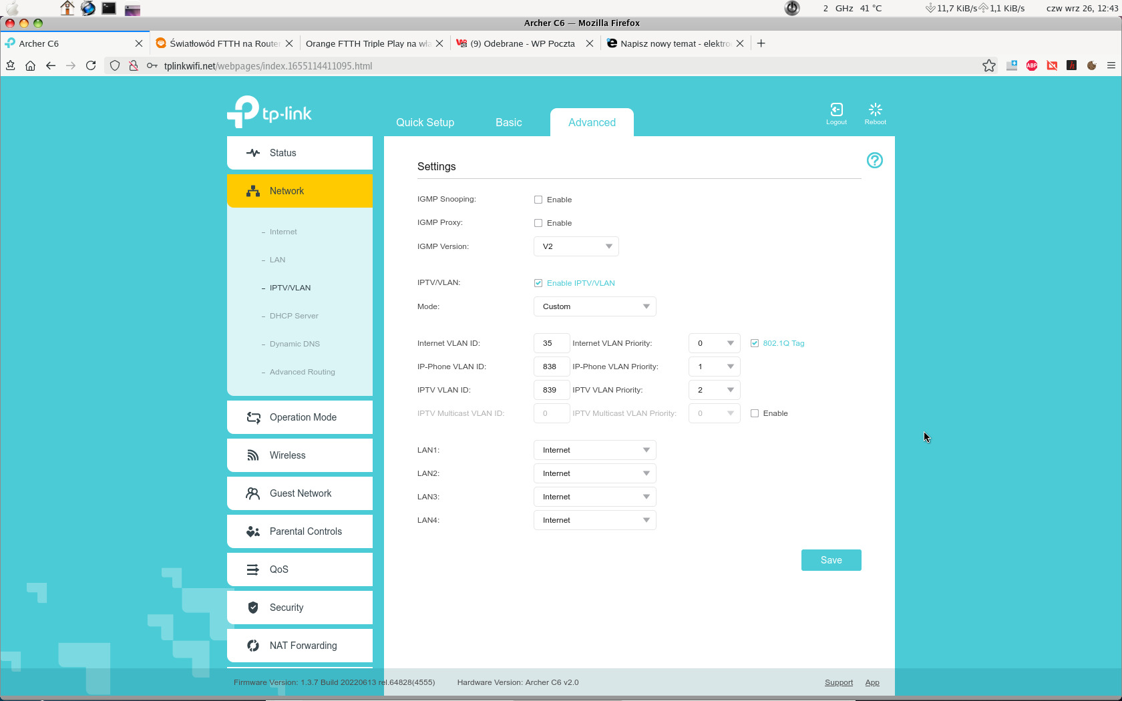Screen dimensions: 1122x701
Task: Open the App link in footer
Action: (x=872, y=682)
